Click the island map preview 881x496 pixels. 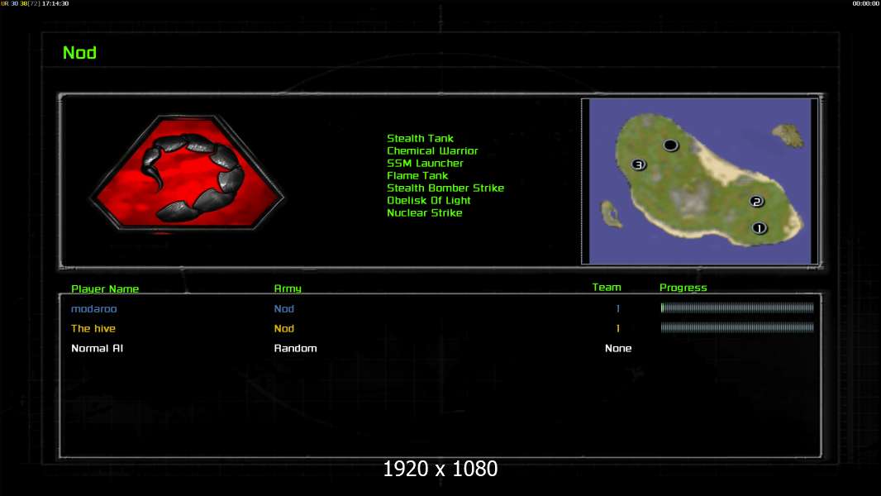pyautogui.click(x=700, y=181)
